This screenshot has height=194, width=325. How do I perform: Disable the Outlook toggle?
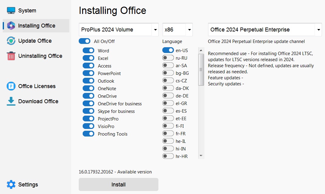coord(88,81)
